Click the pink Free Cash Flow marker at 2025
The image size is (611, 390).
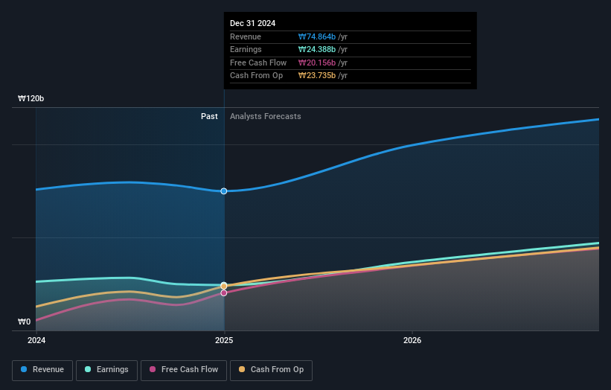[x=223, y=292]
